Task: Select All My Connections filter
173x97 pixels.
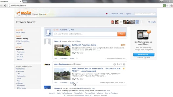Action: pyautogui.click(x=22, y=41)
